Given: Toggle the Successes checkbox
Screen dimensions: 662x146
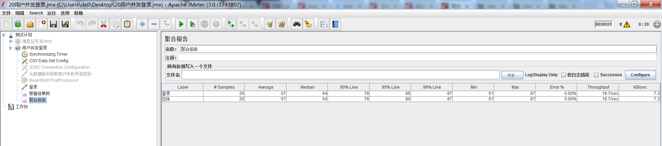Looking at the screenshot, I should [596, 75].
